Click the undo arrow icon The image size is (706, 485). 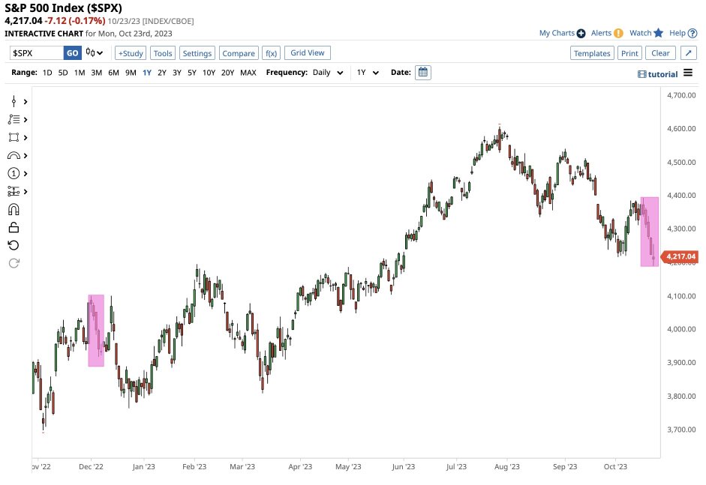tap(14, 245)
